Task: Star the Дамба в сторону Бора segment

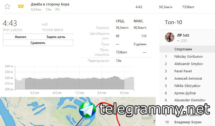Action: pyautogui.click(x=7, y=7)
